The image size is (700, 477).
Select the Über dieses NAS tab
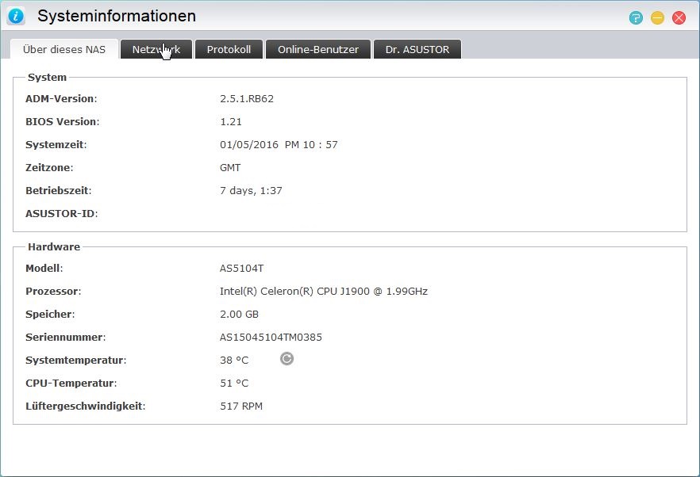point(64,49)
